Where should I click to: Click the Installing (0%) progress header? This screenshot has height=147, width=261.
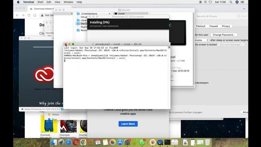tap(128, 24)
